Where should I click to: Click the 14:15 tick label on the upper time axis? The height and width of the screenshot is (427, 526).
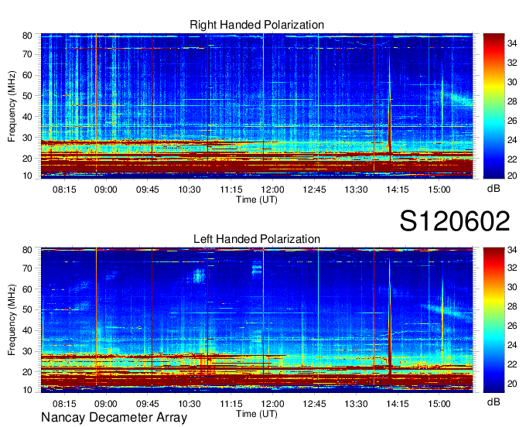(x=398, y=190)
